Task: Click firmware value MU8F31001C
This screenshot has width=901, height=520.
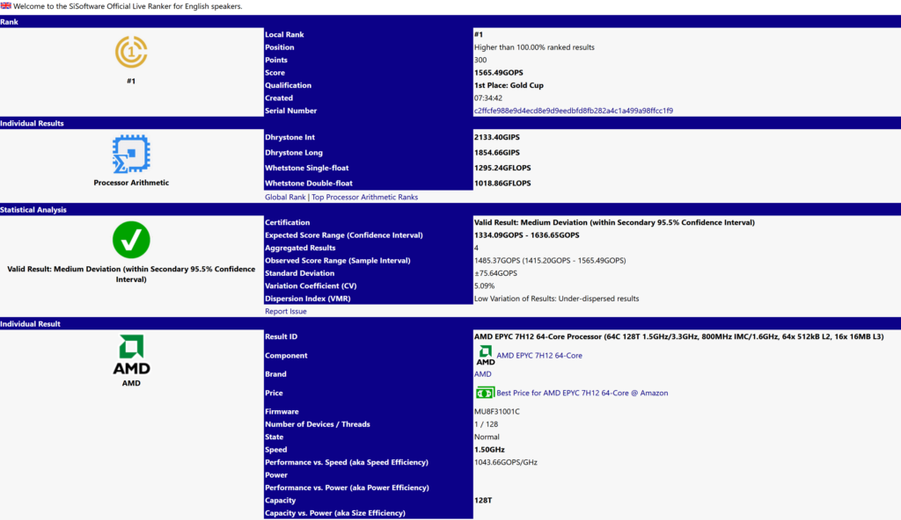Action: (497, 412)
